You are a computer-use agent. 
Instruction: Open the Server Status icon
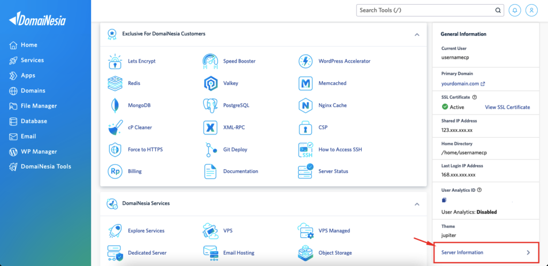(306, 172)
